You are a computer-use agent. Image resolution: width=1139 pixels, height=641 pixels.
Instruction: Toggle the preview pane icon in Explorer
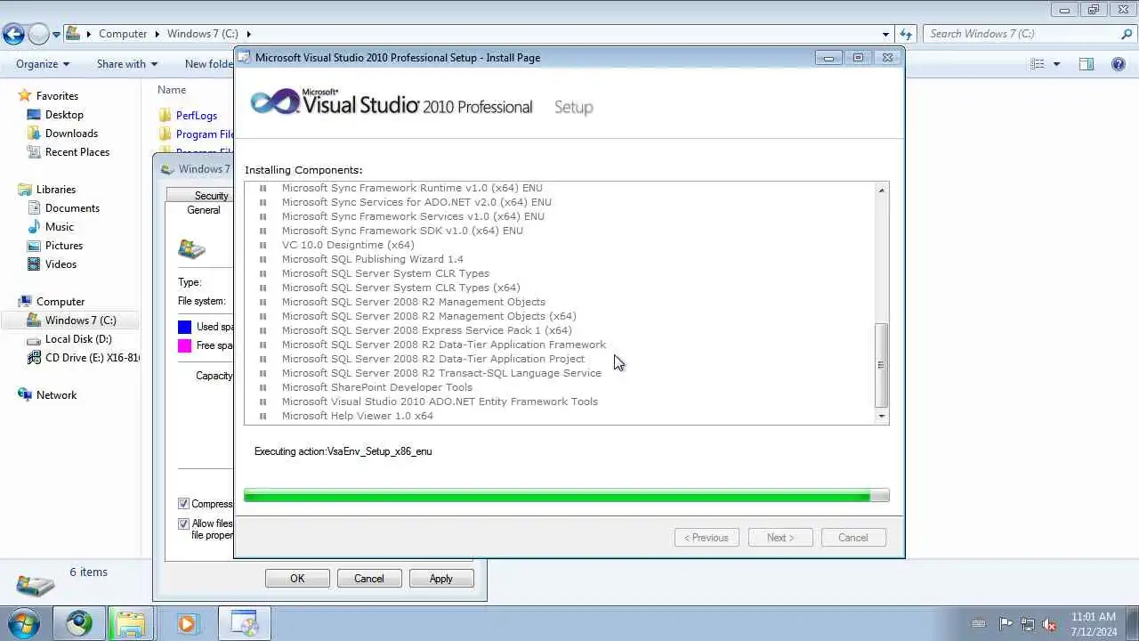click(x=1086, y=64)
